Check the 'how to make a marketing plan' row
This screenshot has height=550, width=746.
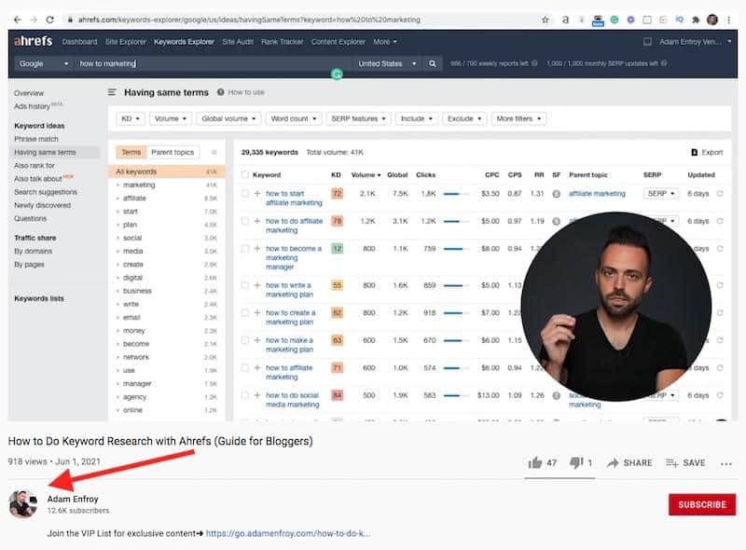coord(245,340)
